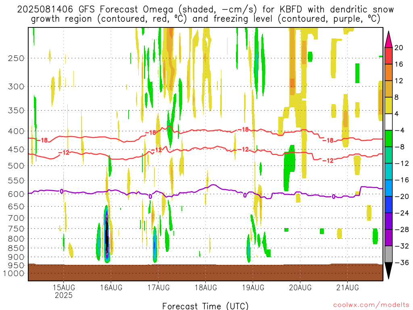
Task: Click the 16AUG date label
Action: tap(111, 287)
